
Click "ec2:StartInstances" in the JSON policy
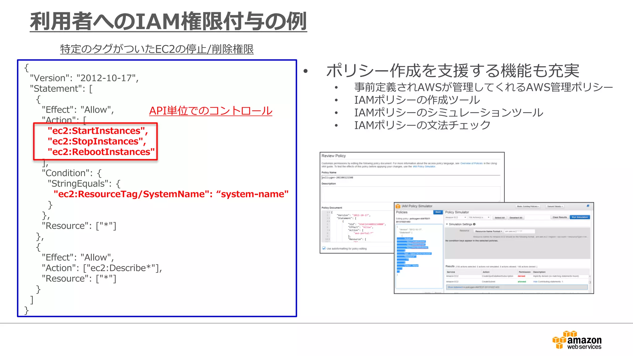point(98,131)
